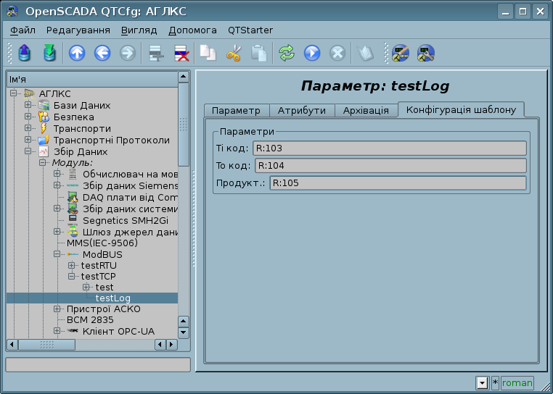
Task: Click the Save to database toolbar icon
Action: coord(49,53)
